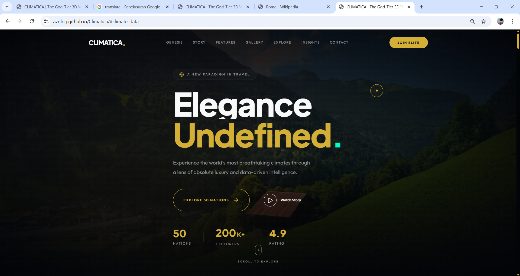520x276 pixels.
Task: Go back using the browser back arrow
Action: (8, 21)
